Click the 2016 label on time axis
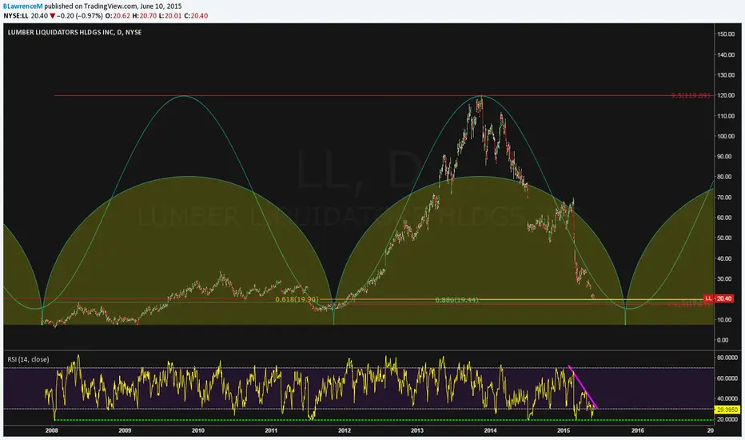 pyautogui.click(x=638, y=430)
